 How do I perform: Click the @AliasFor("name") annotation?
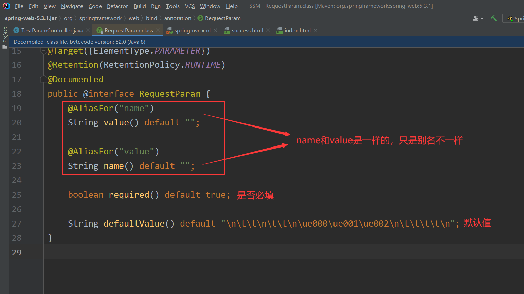[x=111, y=108]
